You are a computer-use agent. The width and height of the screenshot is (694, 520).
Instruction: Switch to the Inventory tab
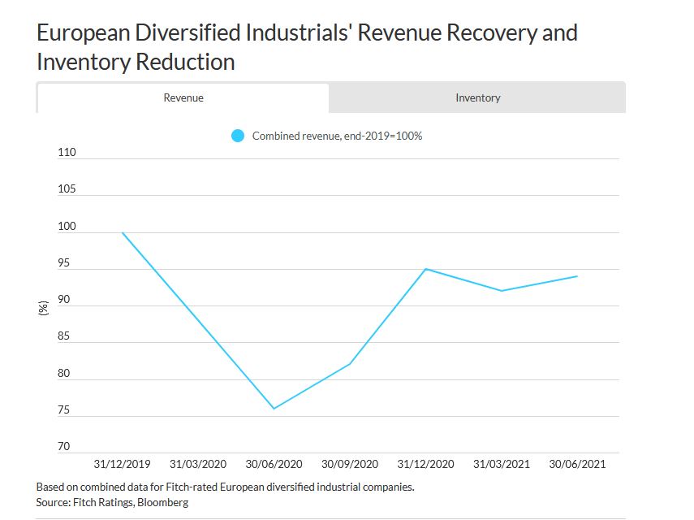(x=477, y=97)
